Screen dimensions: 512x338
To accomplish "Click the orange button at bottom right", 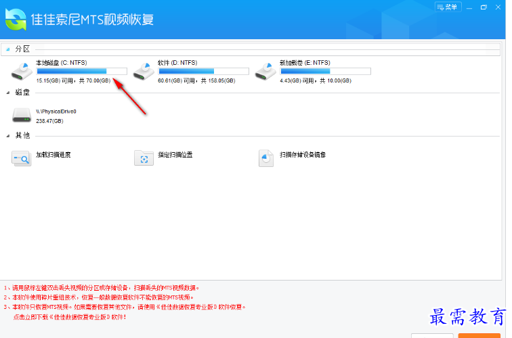I will point(479,336).
